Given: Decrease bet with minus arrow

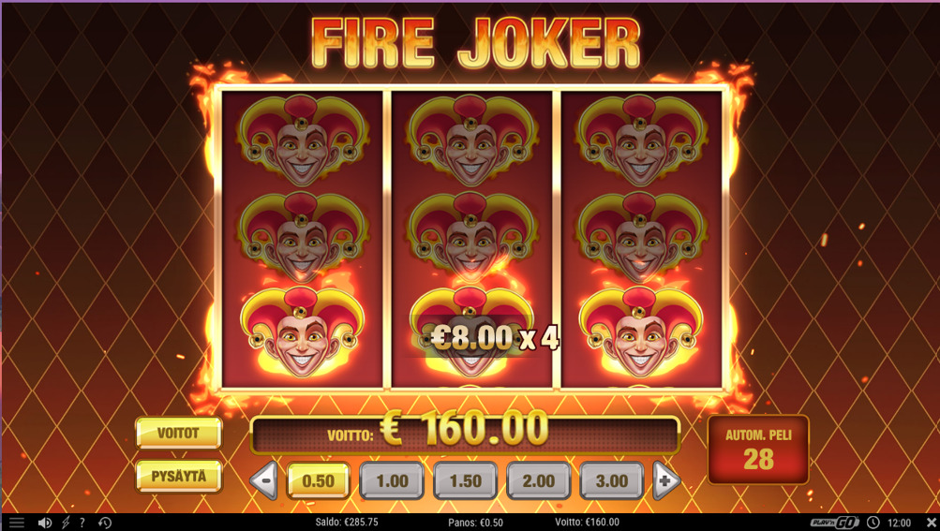Looking at the screenshot, I should coord(263,480).
